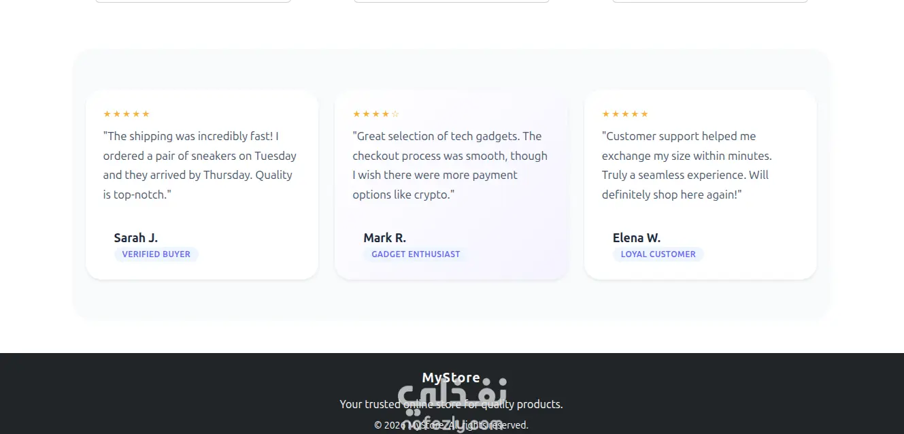This screenshot has height=434, width=904.
Task: Click Mark's review about tech gadgets
Action: pos(450,165)
